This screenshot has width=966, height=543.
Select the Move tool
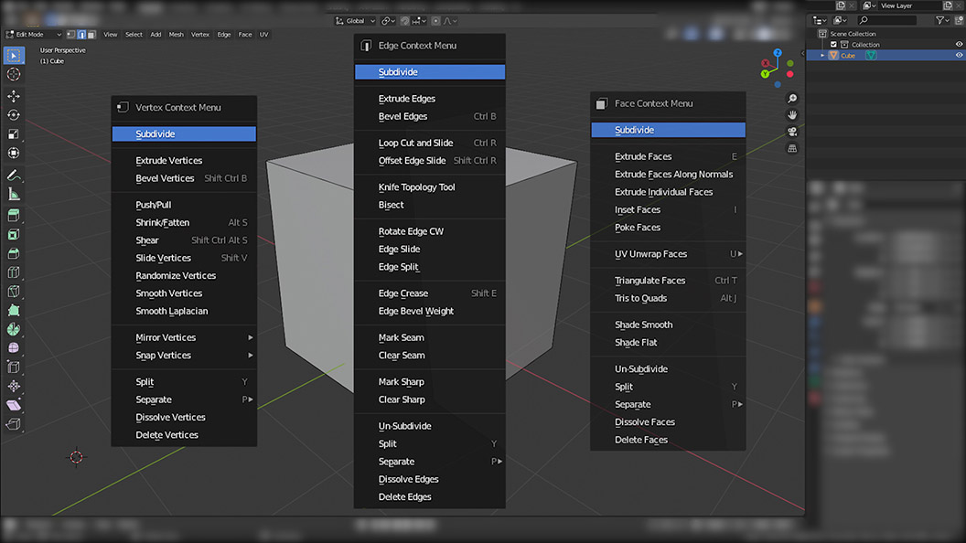point(13,97)
